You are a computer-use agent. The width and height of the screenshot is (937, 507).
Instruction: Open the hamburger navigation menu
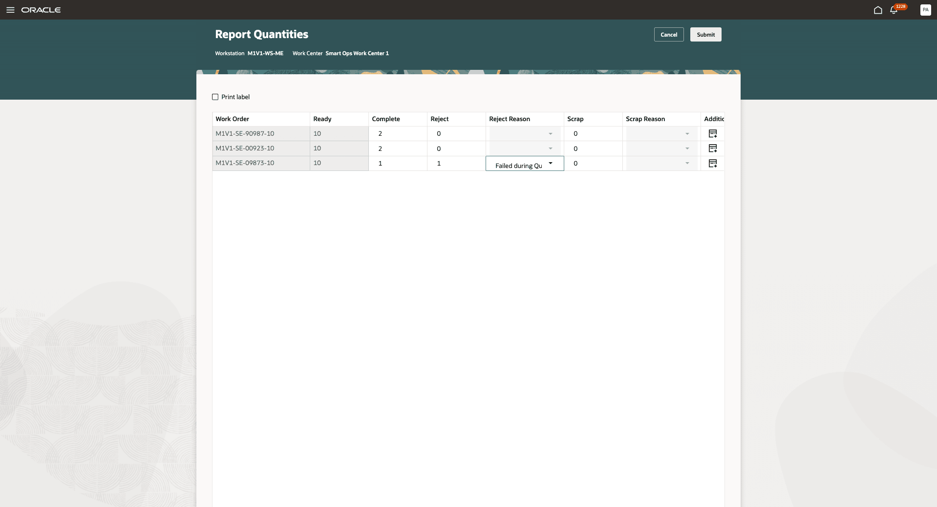[x=10, y=10]
